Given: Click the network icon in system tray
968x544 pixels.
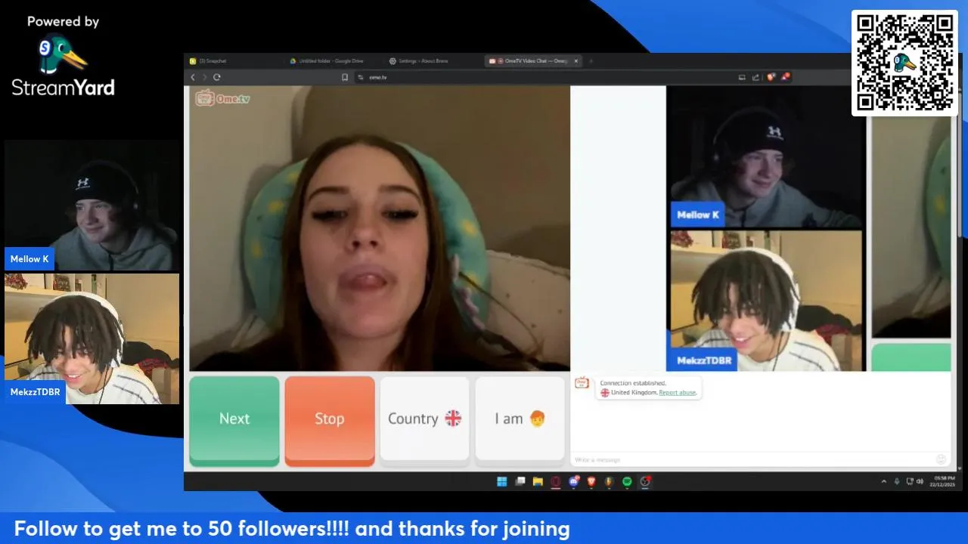Looking at the screenshot, I should point(910,481).
